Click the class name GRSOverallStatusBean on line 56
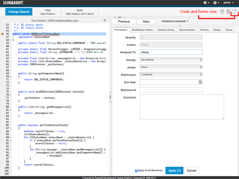 click(x=45, y=34)
